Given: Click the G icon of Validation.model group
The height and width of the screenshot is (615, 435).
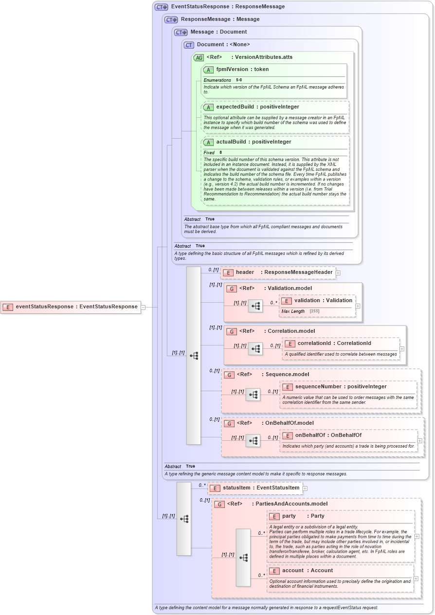Looking at the screenshot, I should [232, 289].
